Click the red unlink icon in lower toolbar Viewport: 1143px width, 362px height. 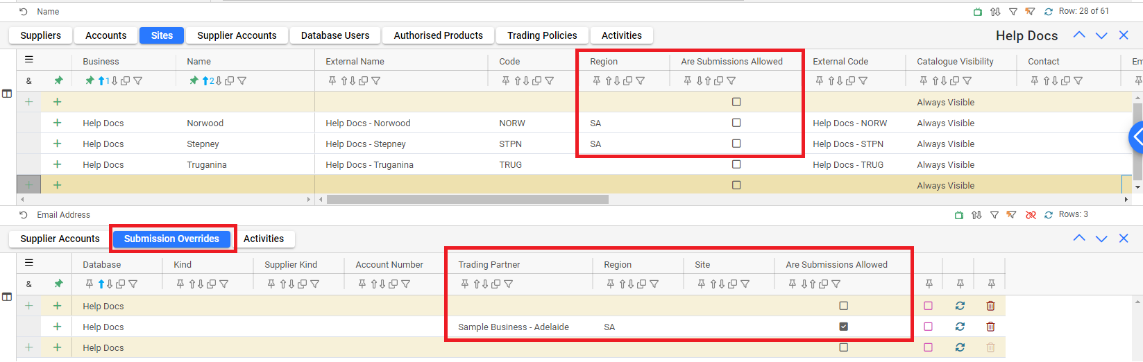[x=1031, y=215]
